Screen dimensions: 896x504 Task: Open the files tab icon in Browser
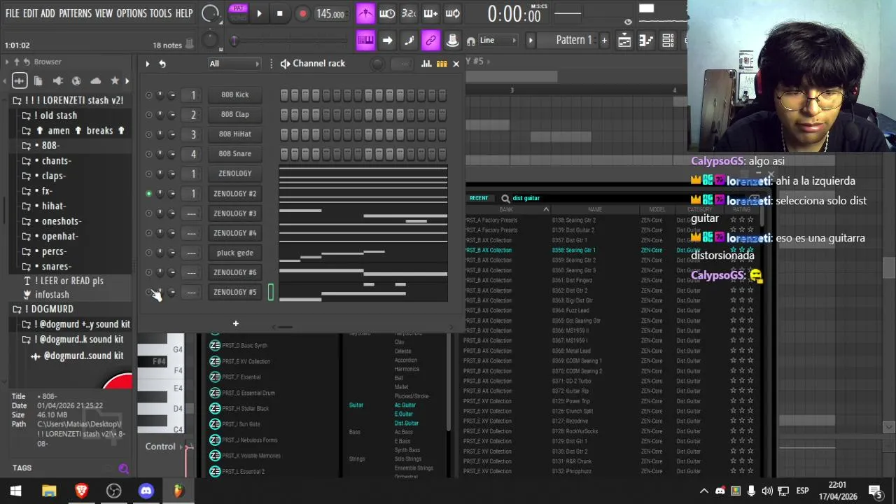point(38,80)
